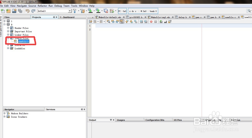The image size is (252, 138).
Task: Click the New File toolbar icon
Action: pyautogui.click(x=3, y=11)
